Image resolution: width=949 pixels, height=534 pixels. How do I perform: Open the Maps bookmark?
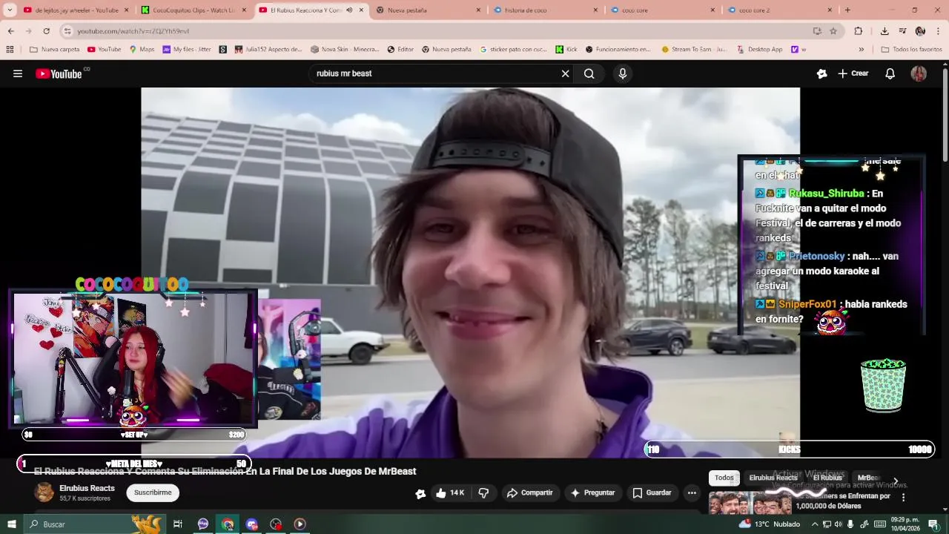point(142,50)
